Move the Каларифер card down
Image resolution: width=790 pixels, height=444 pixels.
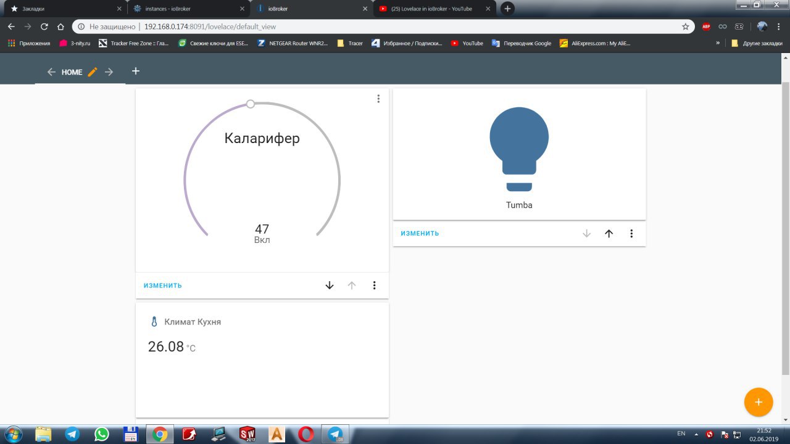pos(330,286)
